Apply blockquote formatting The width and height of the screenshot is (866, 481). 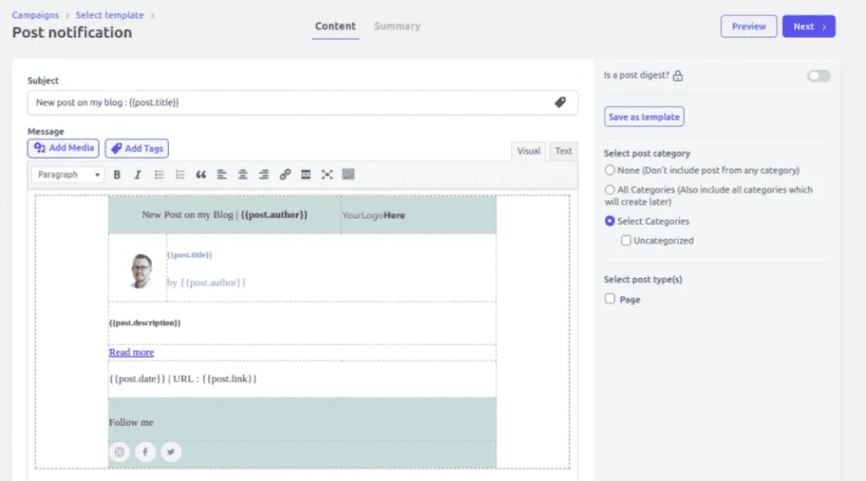coord(201,174)
